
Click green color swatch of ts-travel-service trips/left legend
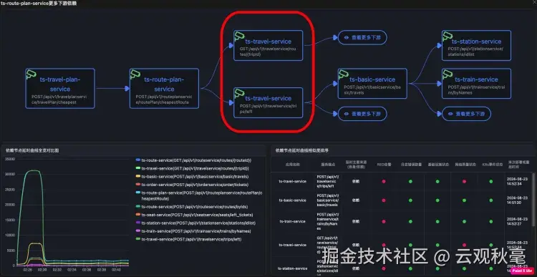point(138,239)
